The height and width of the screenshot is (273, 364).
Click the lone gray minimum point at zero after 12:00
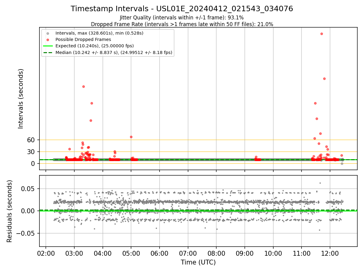pos(342,163)
